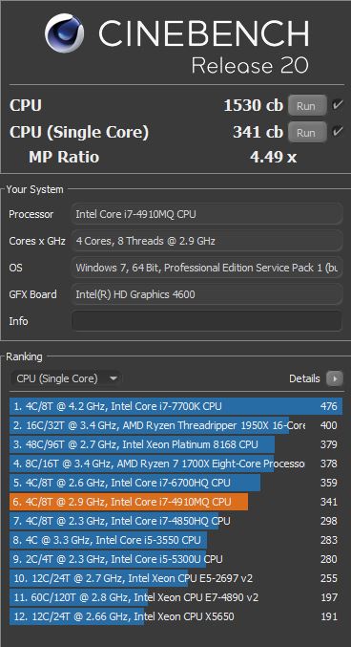351x647 pixels.
Task: Select ranking row 2 Ryzen Threadripper 1950X
Action: 175,425
